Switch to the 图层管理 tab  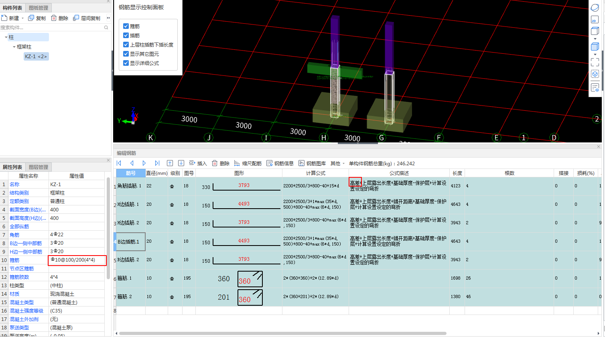pos(39,167)
